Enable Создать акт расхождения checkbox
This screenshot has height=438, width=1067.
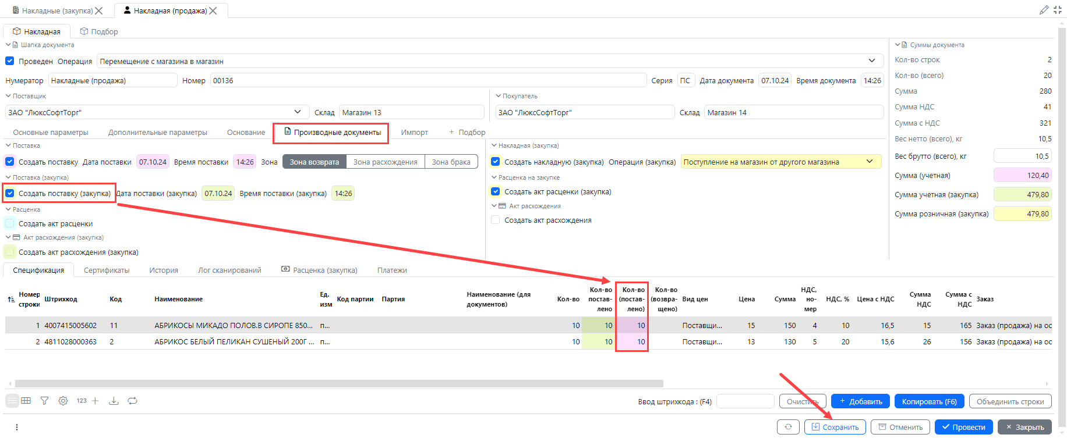(496, 220)
